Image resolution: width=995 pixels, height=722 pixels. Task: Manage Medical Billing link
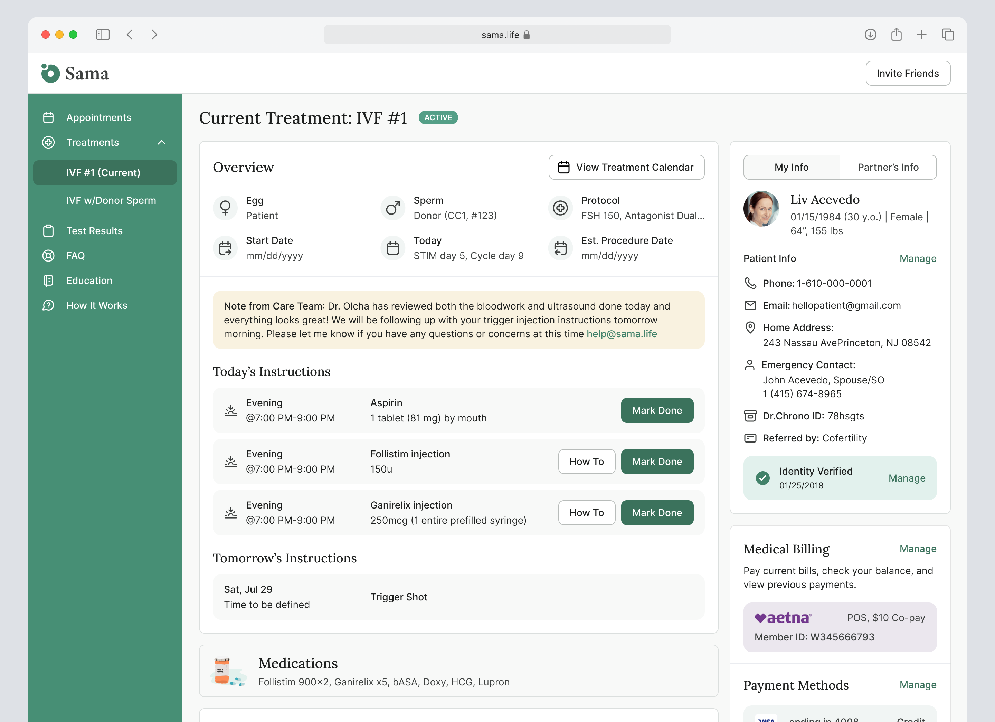point(918,549)
